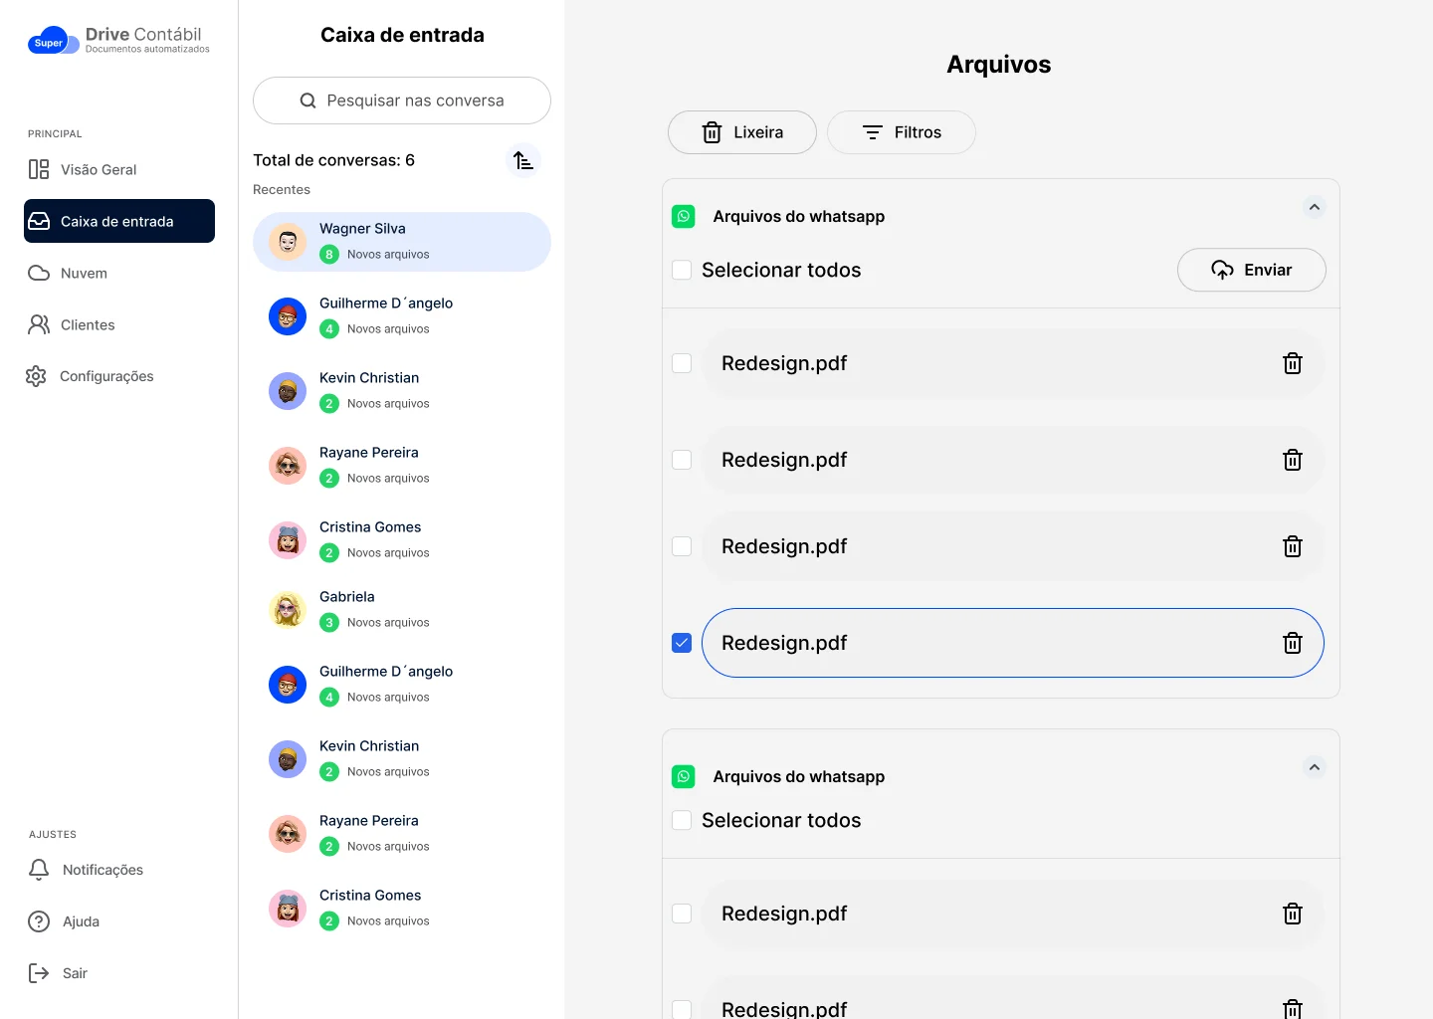Click trash icon on the checked Redesign.pdf
This screenshot has width=1433, height=1019.
click(x=1292, y=644)
